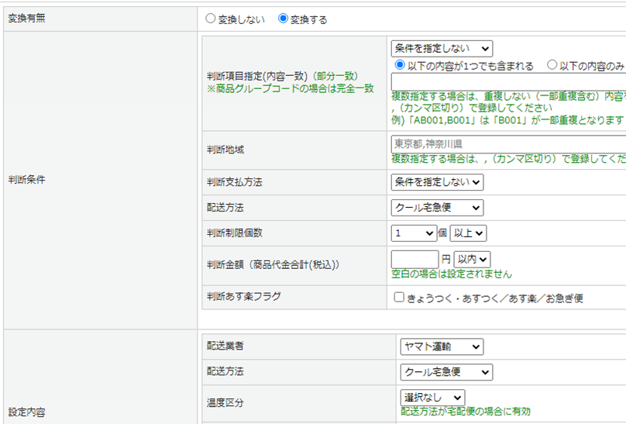Click the 判断地域 label

(225, 150)
